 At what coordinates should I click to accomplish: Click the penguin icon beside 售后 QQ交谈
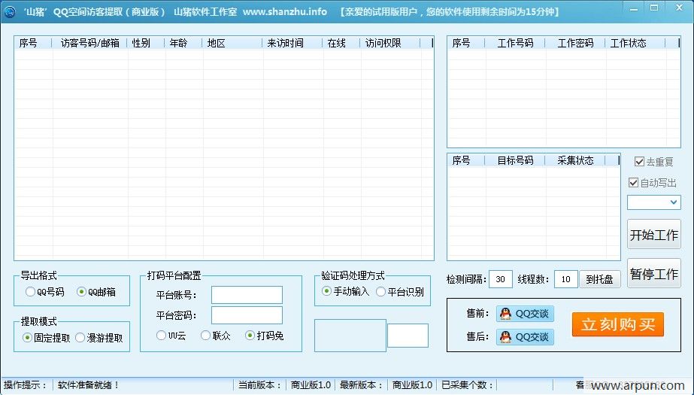coord(505,337)
